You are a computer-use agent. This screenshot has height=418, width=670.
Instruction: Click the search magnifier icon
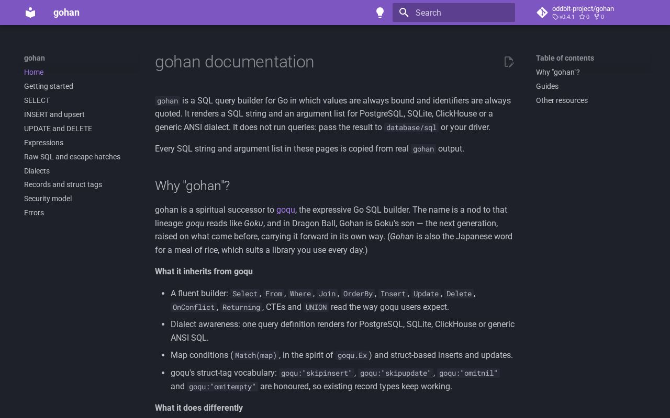tap(404, 13)
